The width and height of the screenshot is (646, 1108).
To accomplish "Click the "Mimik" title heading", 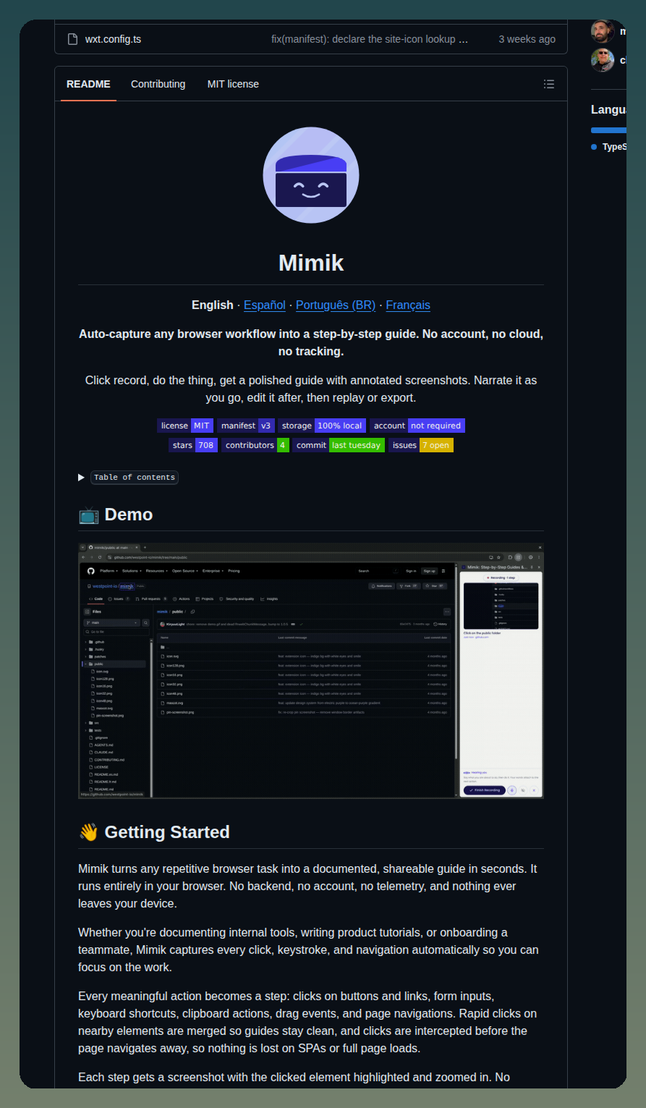I will pos(311,263).
